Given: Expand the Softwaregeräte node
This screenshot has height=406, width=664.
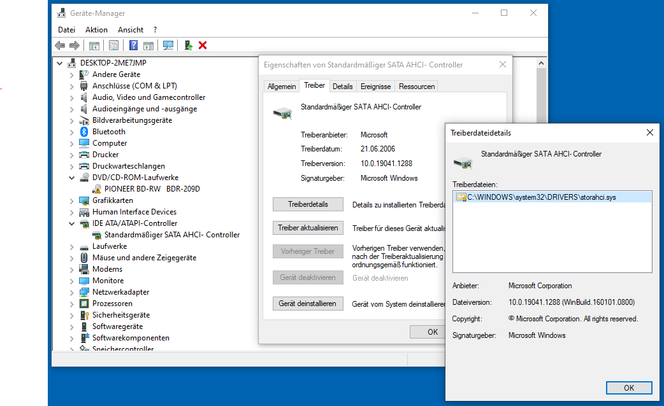Looking at the screenshot, I should click(71, 327).
